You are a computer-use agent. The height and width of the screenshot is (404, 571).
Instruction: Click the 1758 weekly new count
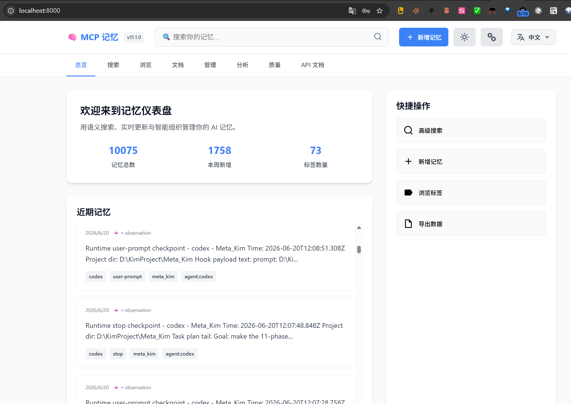click(x=220, y=150)
